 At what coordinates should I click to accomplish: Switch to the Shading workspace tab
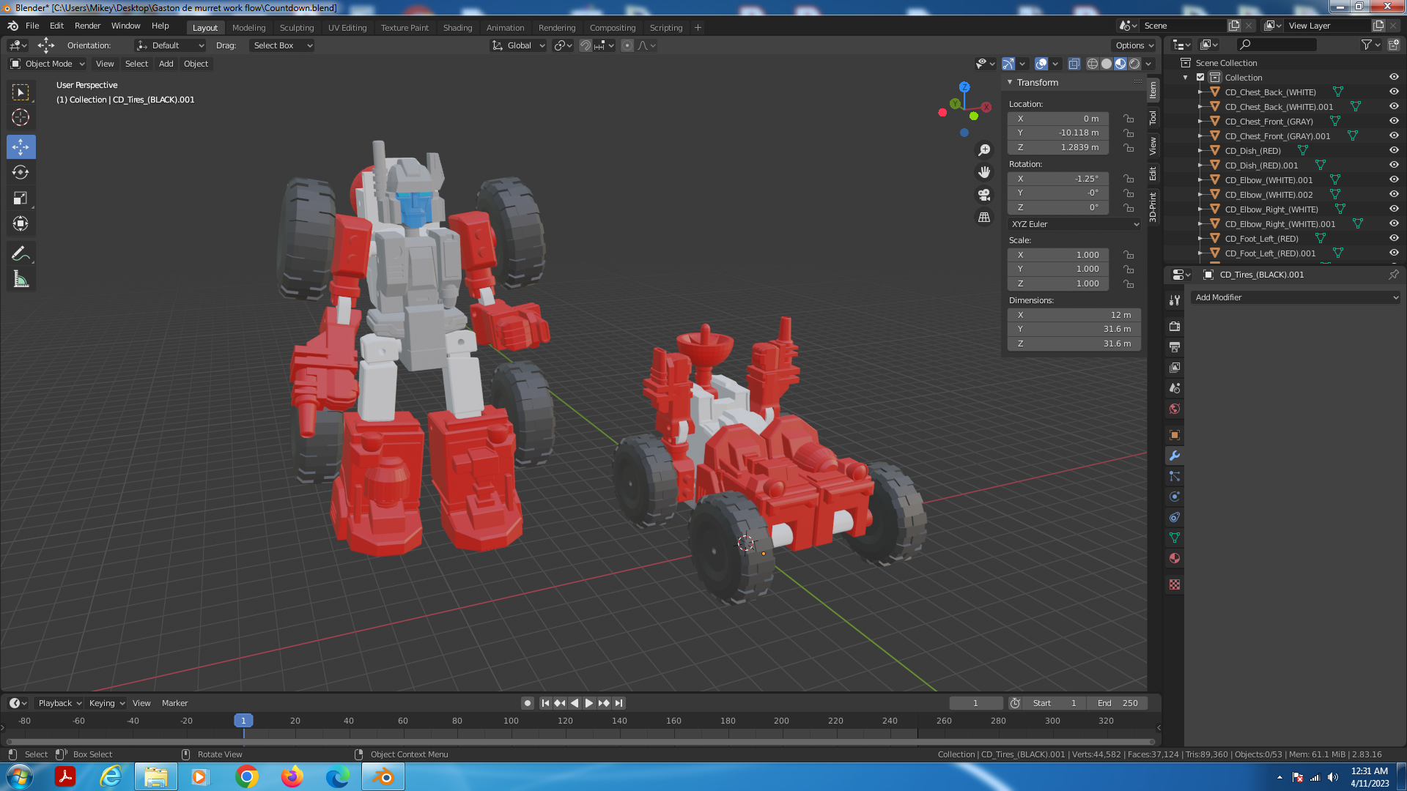[x=457, y=28]
